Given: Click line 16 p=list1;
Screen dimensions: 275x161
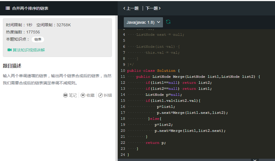Looking at the screenshot, I should click(166, 107).
